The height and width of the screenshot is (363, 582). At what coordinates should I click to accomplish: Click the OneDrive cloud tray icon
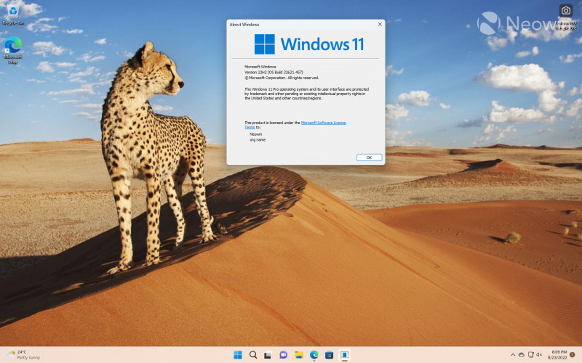[521, 355]
